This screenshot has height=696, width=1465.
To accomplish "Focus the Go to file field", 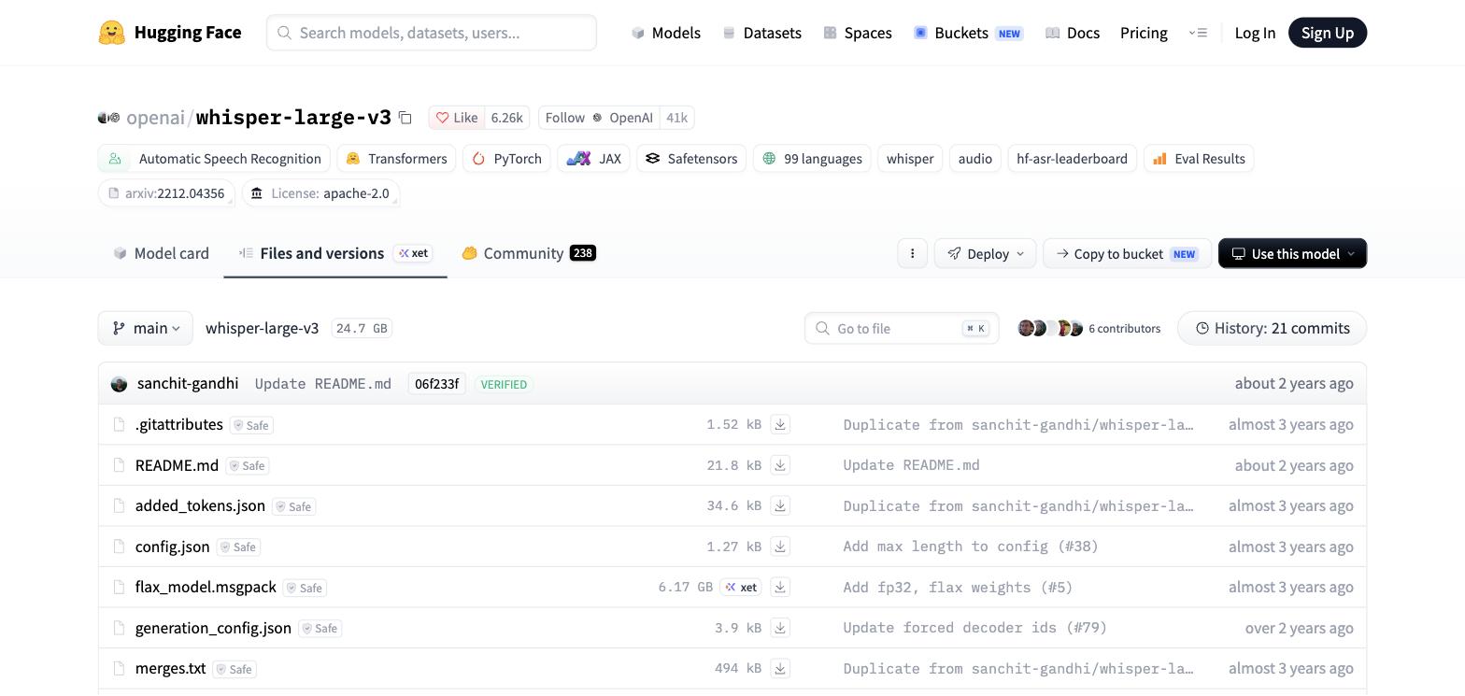I will click(902, 328).
